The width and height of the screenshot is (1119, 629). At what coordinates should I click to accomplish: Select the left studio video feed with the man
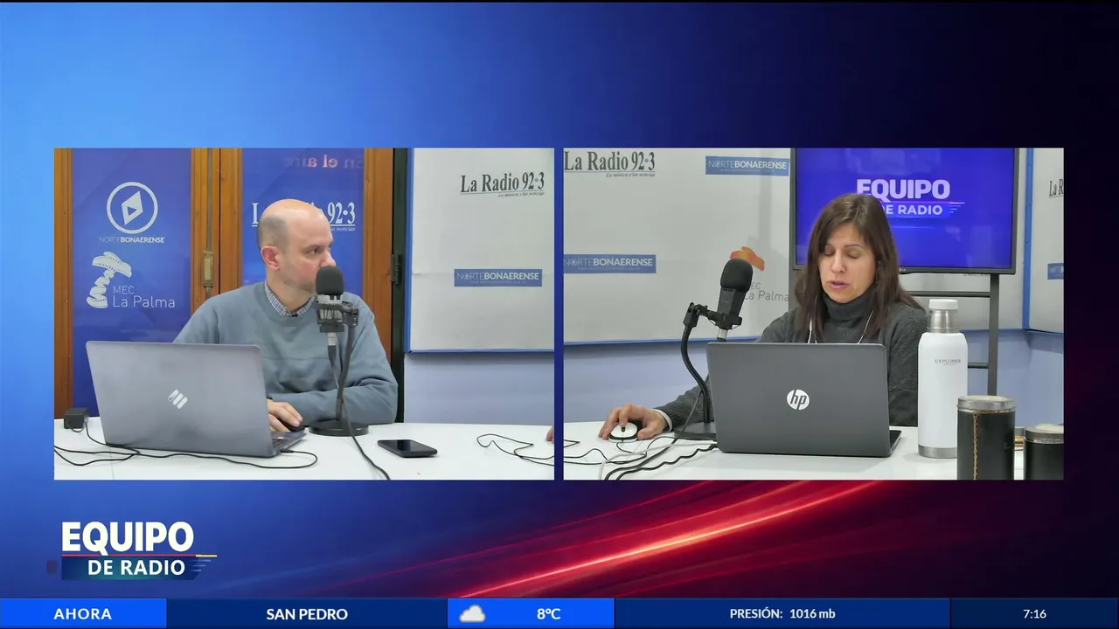pos(304,314)
